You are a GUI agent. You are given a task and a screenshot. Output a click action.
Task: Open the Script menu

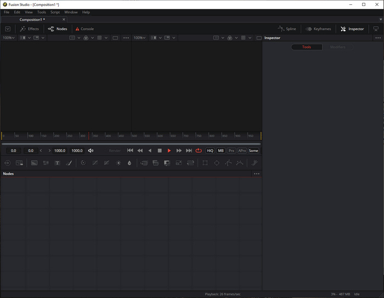click(x=55, y=12)
